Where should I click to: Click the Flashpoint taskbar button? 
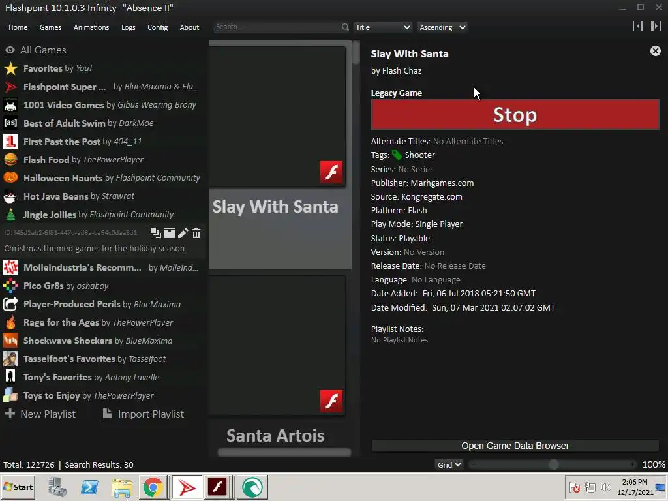click(x=187, y=487)
